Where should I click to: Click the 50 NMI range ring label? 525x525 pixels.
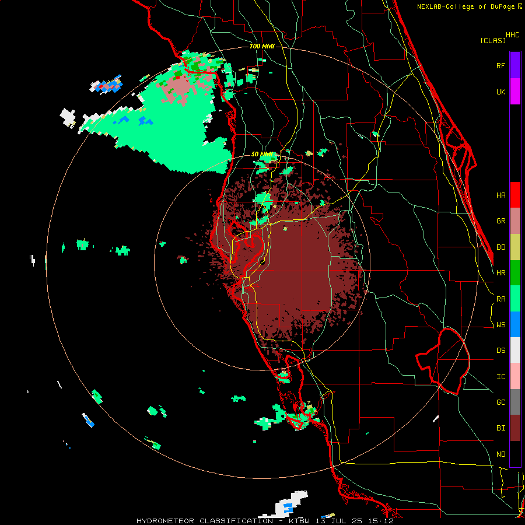262,155
